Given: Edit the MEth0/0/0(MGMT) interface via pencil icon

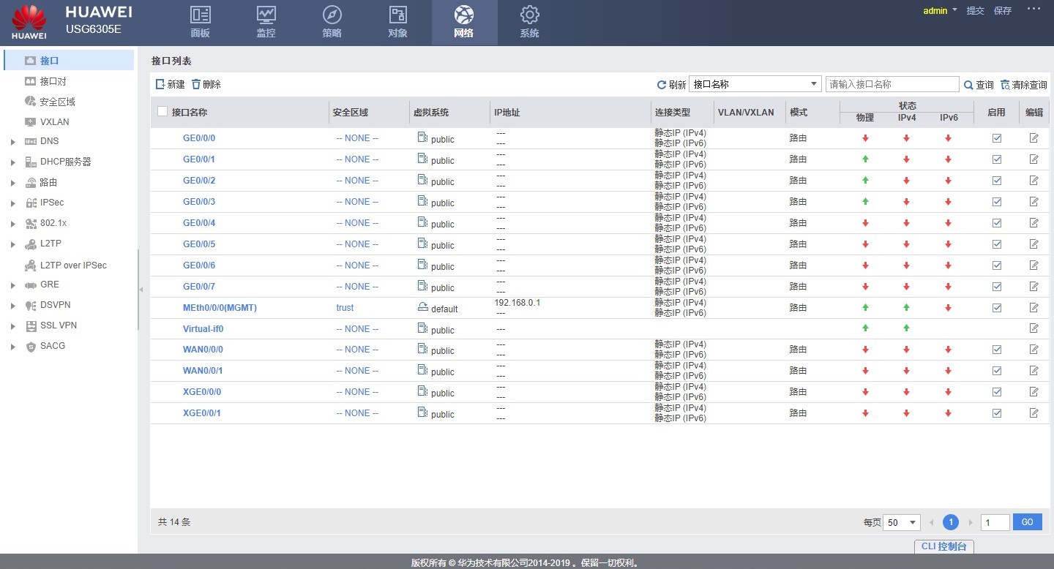Looking at the screenshot, I should point(1034,308).
